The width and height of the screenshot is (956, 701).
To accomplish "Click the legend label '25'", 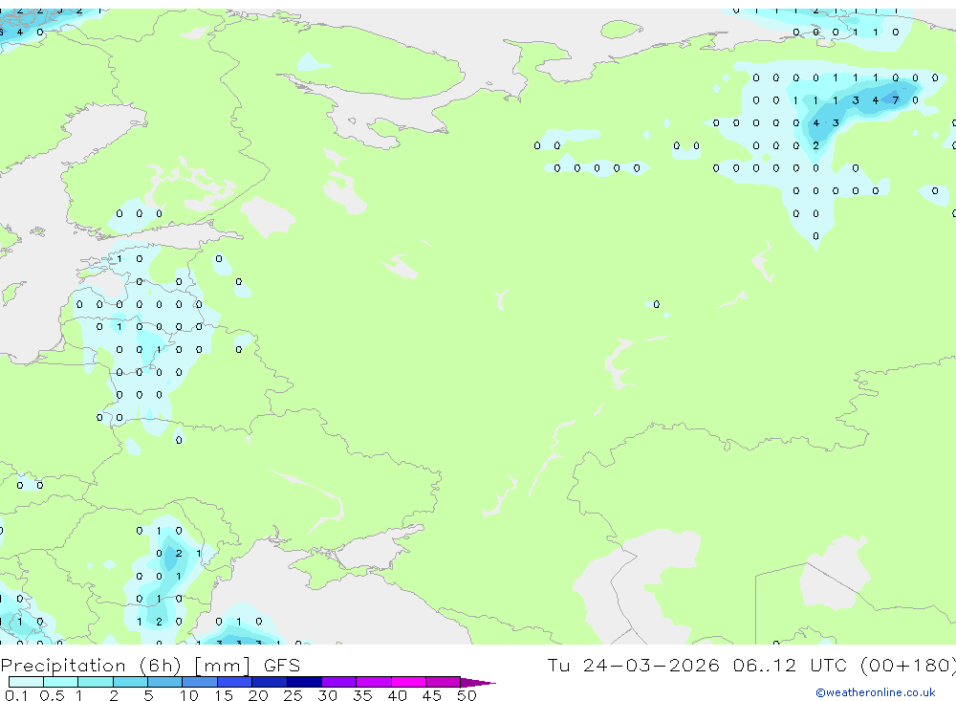I will [293, 695].
